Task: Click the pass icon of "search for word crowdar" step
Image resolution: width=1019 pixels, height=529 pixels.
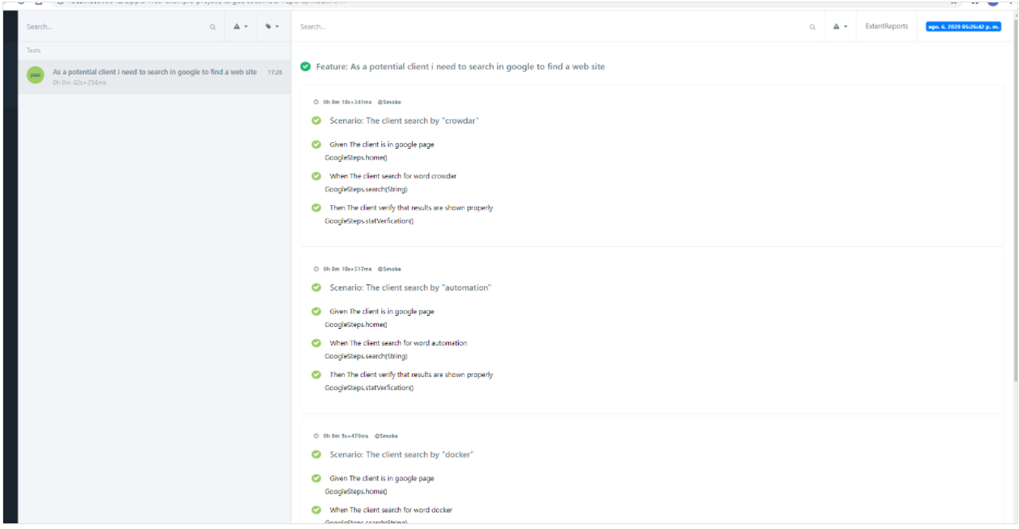Action: point(317,176)
